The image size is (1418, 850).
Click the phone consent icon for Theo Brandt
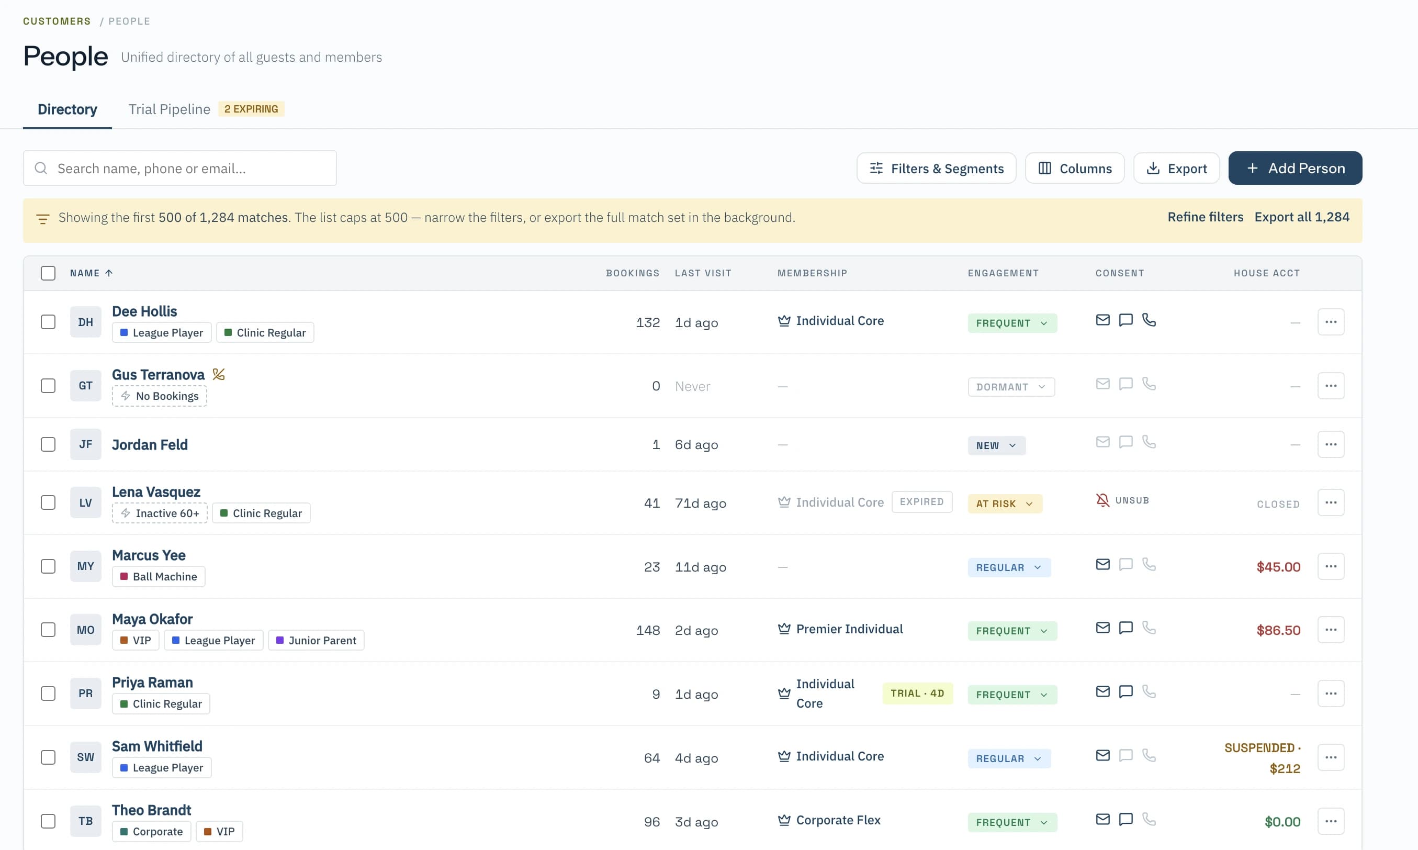pyautogui.click(x=1149, y=819)
